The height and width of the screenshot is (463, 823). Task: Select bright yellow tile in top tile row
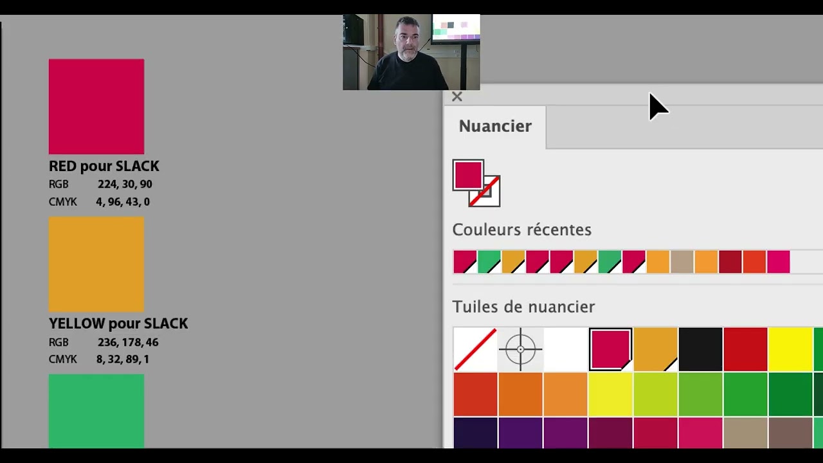point(790,349)
